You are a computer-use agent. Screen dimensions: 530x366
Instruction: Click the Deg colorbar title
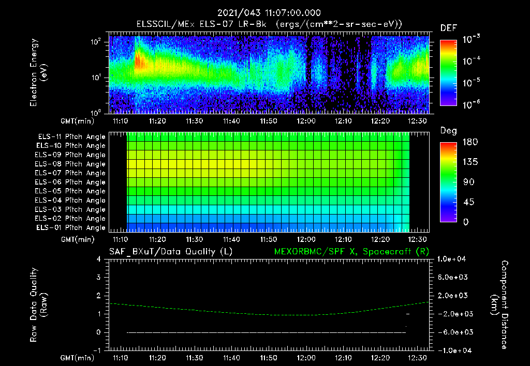(449, 131)
